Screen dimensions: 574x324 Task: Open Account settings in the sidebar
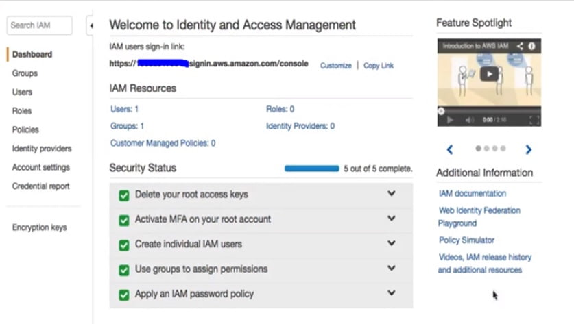click(41, 168)
